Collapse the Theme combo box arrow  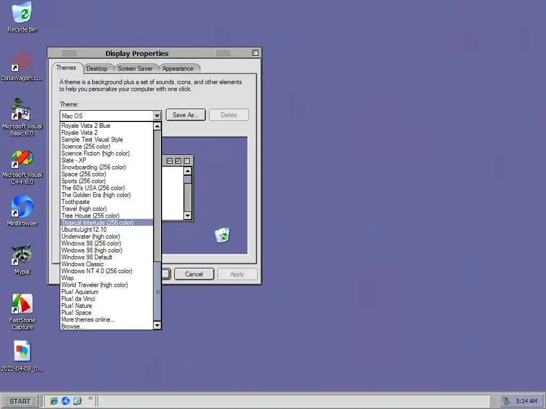pyautogui.click(x=157, y=116)
